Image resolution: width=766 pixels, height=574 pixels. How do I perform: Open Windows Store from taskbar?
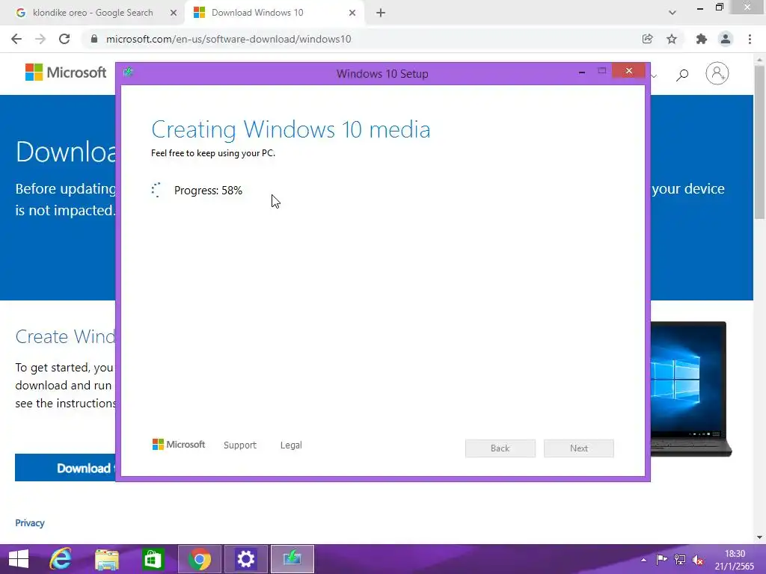tap(153, 559)
